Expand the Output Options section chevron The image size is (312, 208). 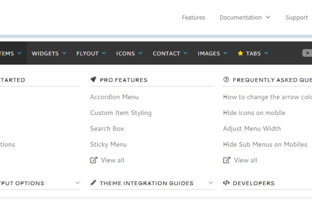(x=77, y=183)
